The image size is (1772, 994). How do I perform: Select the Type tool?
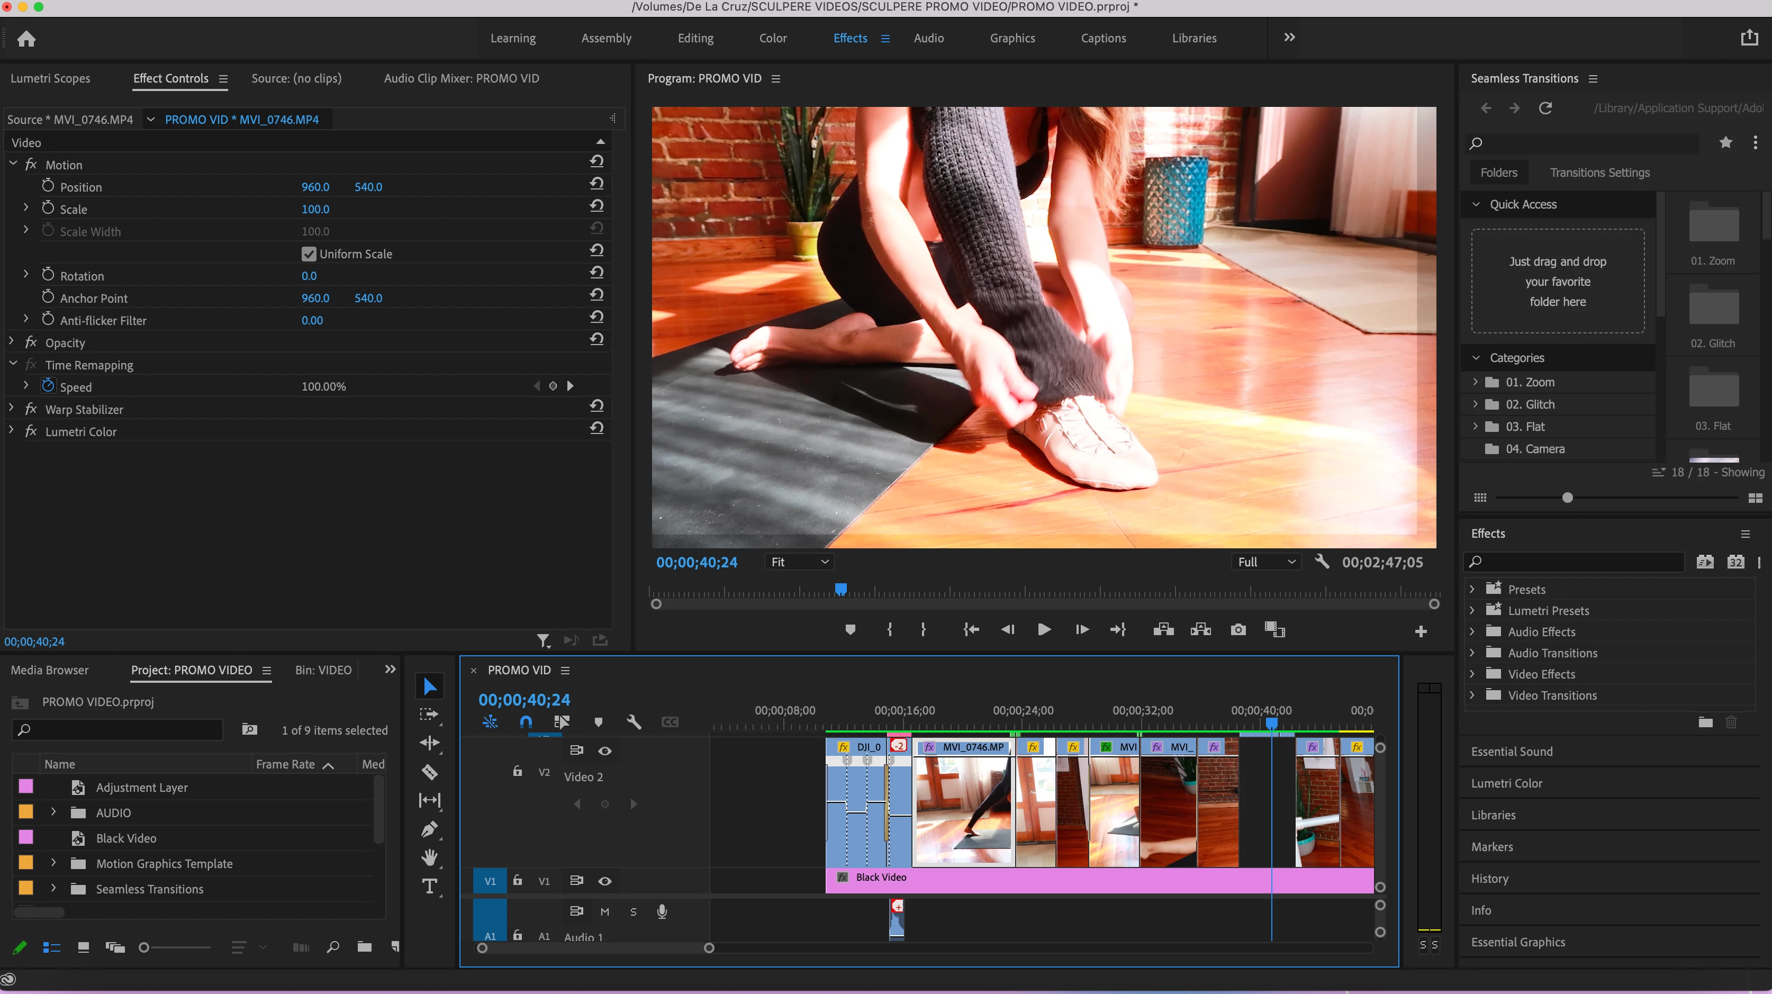coord(429,886)
